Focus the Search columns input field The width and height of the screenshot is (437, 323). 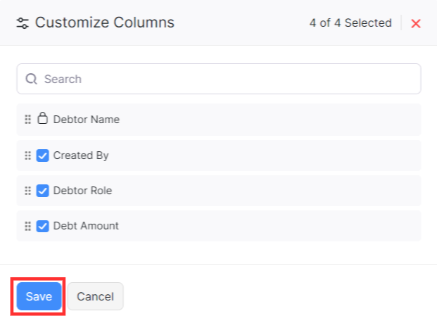225,79
